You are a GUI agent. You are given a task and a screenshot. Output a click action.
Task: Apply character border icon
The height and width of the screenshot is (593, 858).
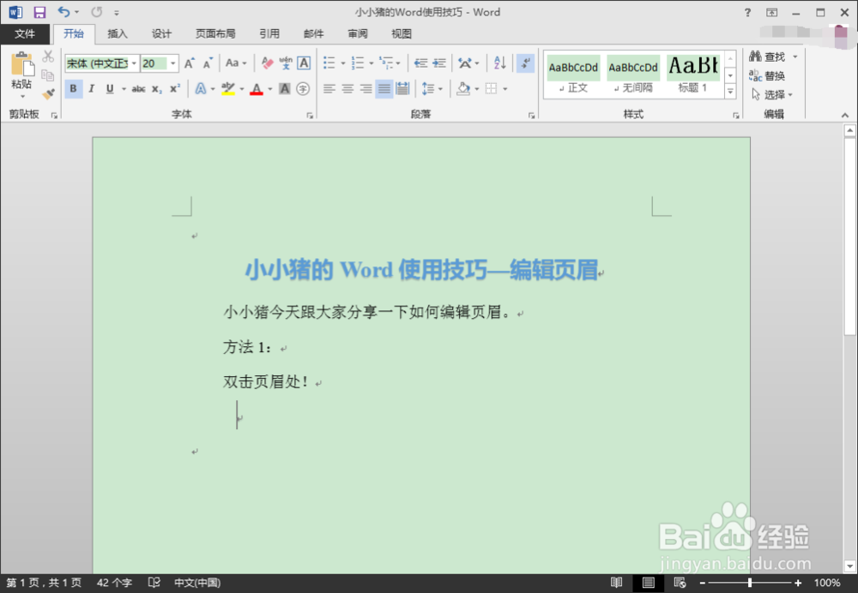pyautogui.click(x=304, y=63)
